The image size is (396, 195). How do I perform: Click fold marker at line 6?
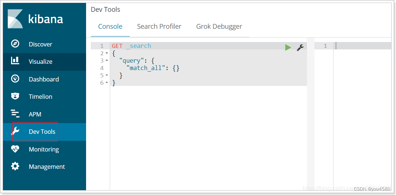(x=107, y=83)
